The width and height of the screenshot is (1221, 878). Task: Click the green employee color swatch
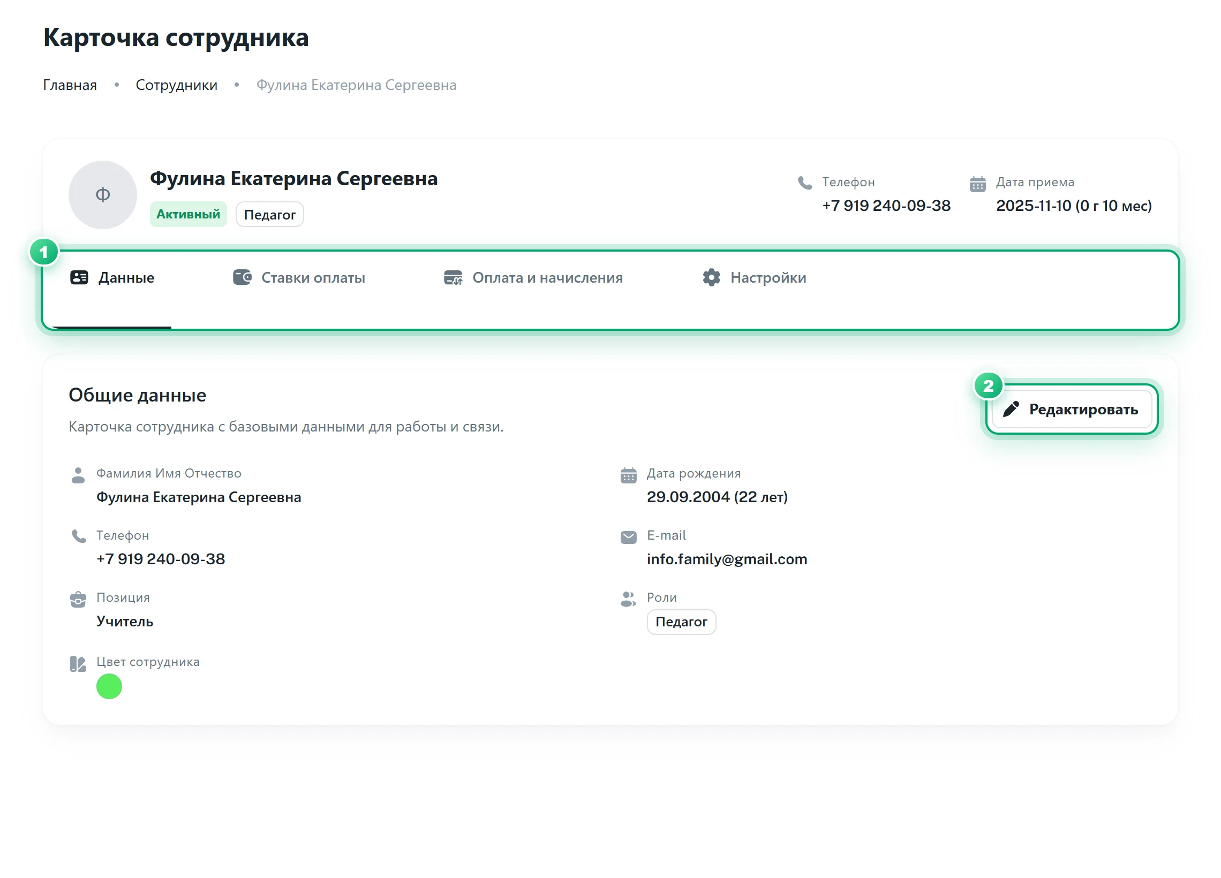click(x=109, y=686)
